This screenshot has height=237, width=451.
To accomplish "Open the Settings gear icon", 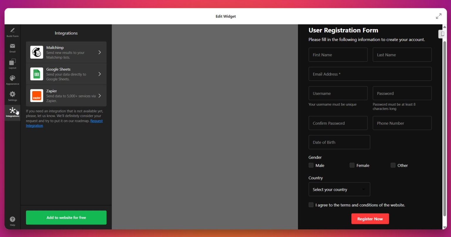I will click(12, 94).
